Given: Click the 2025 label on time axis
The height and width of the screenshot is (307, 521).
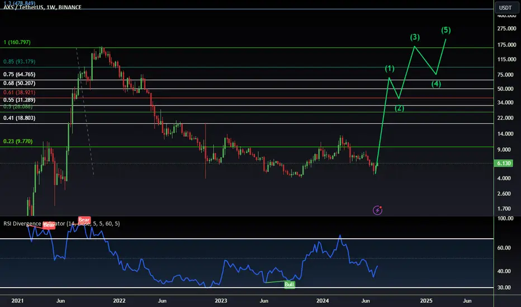Looking at the screenshot, I should click(x=427, y=301).
